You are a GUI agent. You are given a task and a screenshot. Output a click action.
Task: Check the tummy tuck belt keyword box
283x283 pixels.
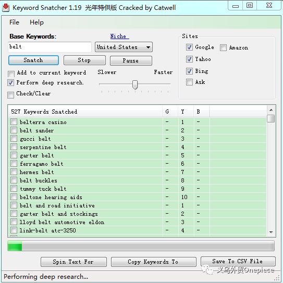coord(14,189)
